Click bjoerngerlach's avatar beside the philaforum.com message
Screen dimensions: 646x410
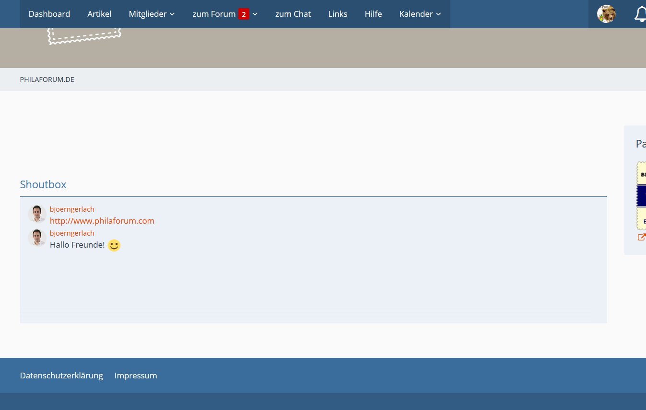37,214
